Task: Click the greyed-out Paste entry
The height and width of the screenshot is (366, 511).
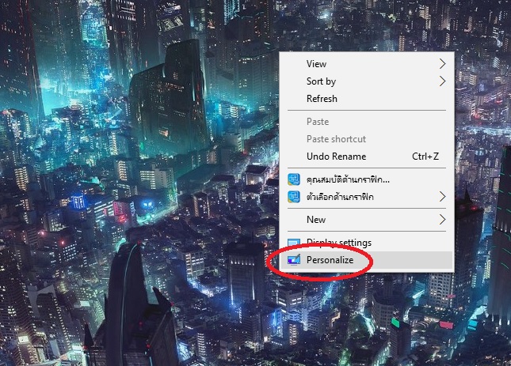Action: tap(367, 122)
